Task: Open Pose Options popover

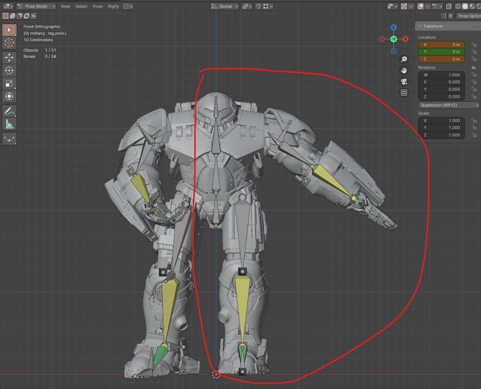Action: [x=469, y=16]
